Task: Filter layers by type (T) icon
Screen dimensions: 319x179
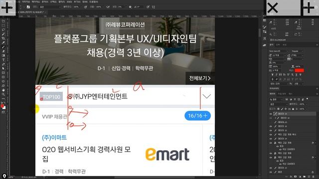Action: [295, 99]
